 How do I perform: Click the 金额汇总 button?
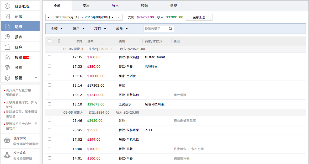tap(199, 17)
